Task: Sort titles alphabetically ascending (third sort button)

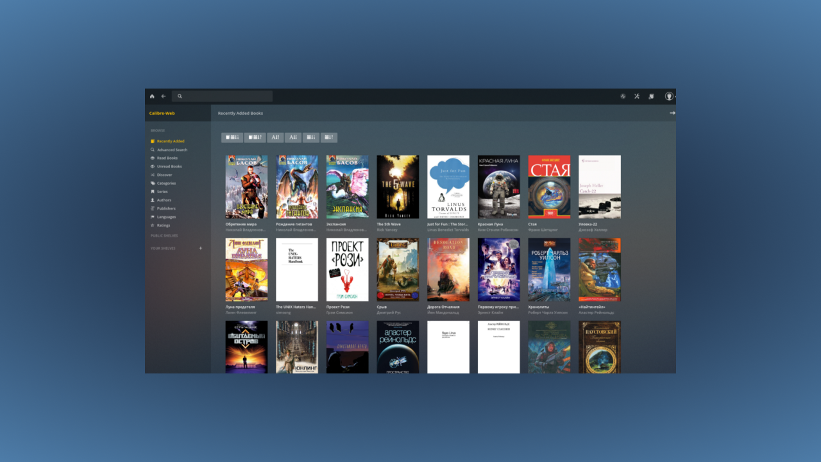Action: pyautogui.click(x=275, y=137)
